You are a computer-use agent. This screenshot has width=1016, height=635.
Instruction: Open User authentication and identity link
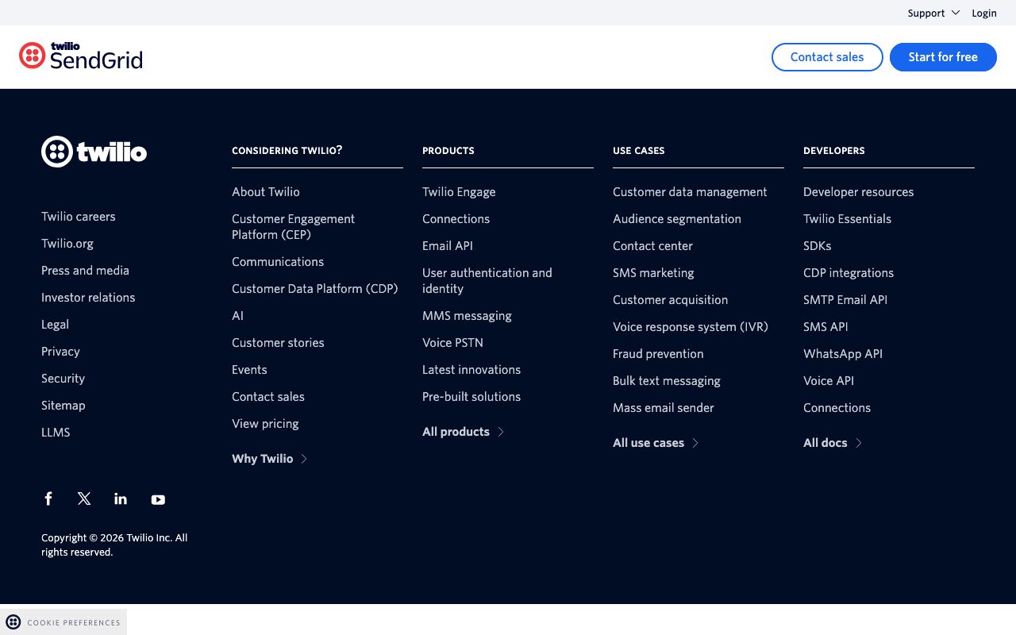tap(487, 281)
